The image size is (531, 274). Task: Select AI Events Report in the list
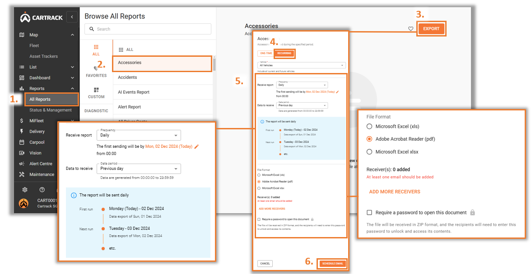point(163,92)
